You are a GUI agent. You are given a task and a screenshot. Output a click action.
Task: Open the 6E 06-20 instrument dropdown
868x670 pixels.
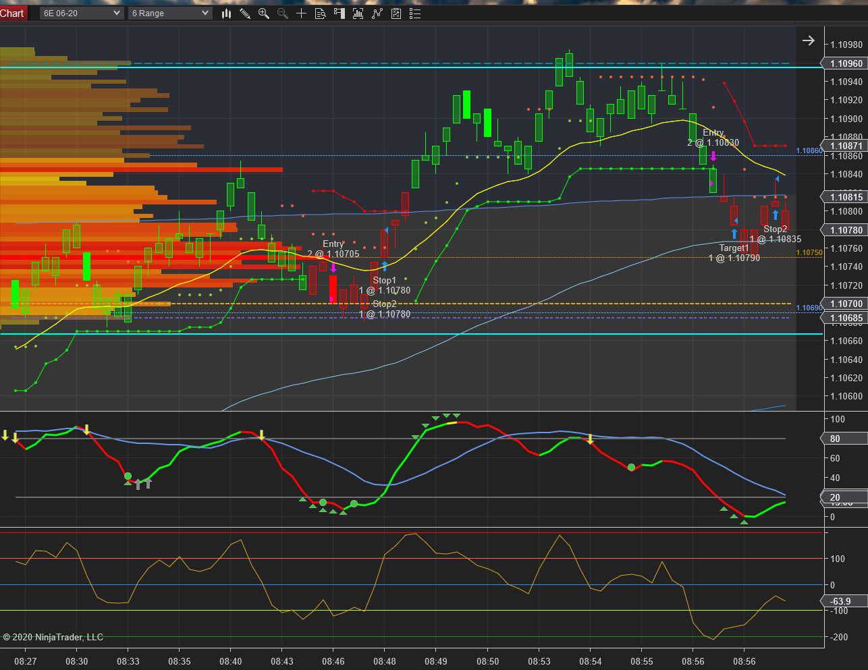82,13
